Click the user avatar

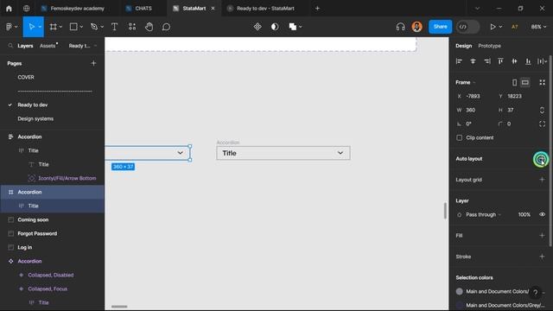coord(416,27)
